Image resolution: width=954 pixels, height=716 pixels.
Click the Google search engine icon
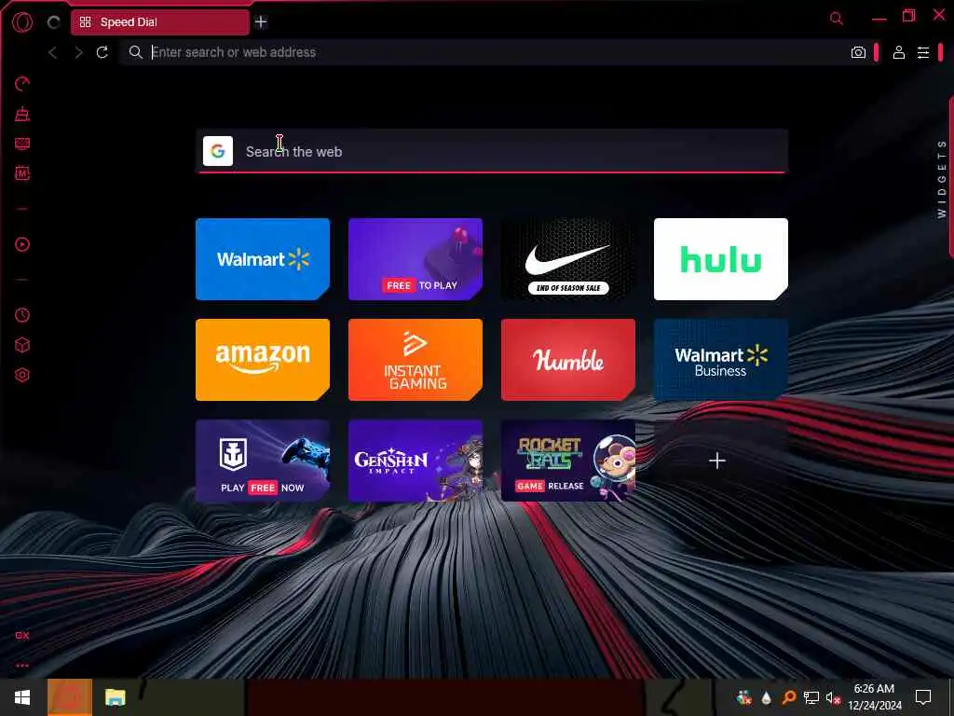[218, 151]
